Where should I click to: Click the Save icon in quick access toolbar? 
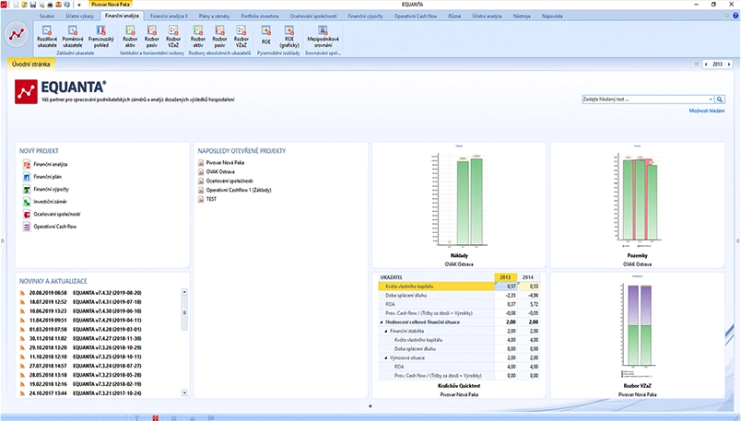coord(33,5)
